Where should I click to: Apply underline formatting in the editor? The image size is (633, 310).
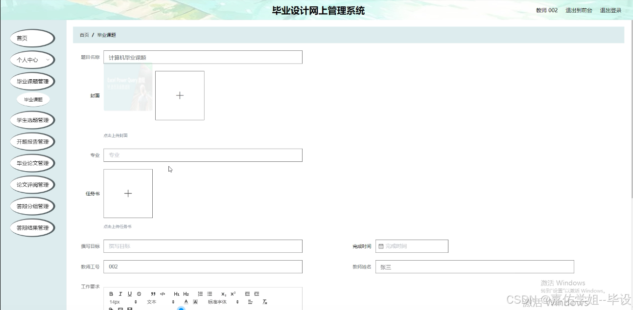click(129, 294)
